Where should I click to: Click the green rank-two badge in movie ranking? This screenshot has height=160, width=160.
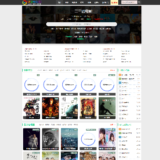coord(120,79)
